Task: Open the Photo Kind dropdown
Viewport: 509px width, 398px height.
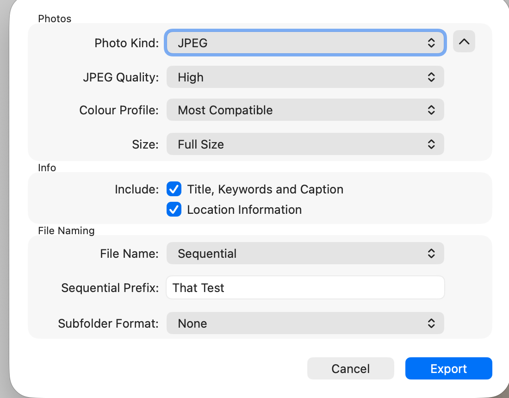Action: click(x=296, y=43)
